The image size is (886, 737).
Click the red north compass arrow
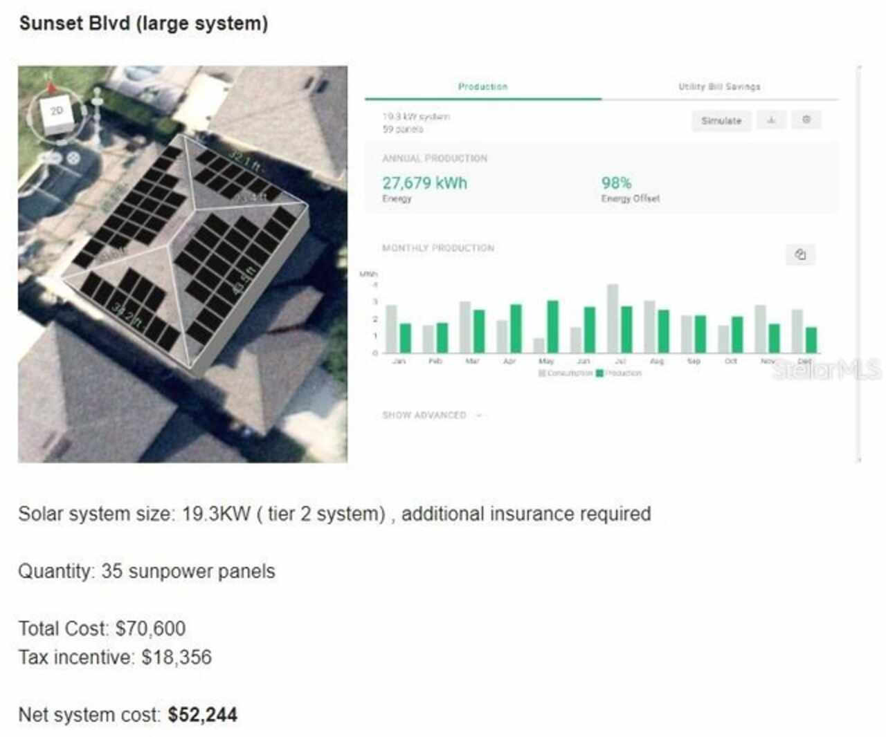[x=51, y=86]
